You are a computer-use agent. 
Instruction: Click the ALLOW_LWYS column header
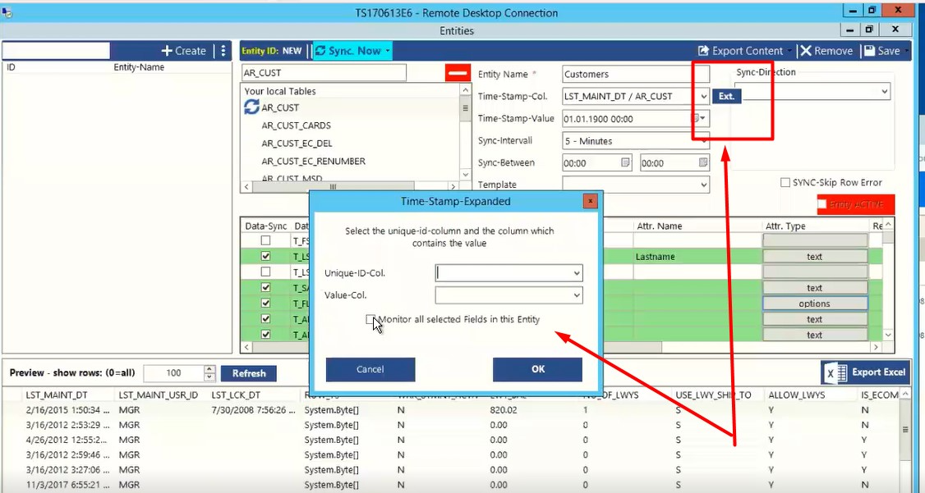(796, 395)
